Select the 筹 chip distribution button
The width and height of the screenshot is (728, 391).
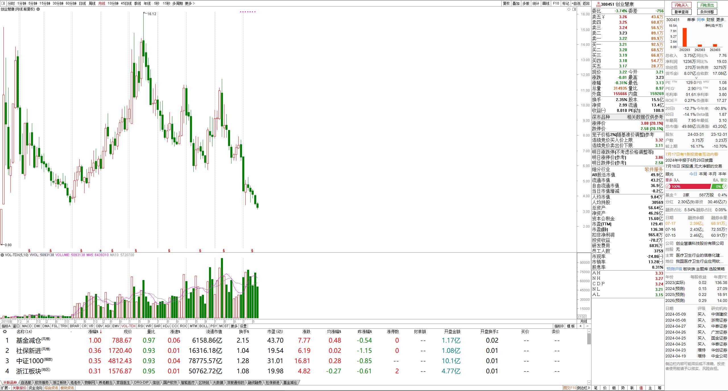[x=659, y=388]
